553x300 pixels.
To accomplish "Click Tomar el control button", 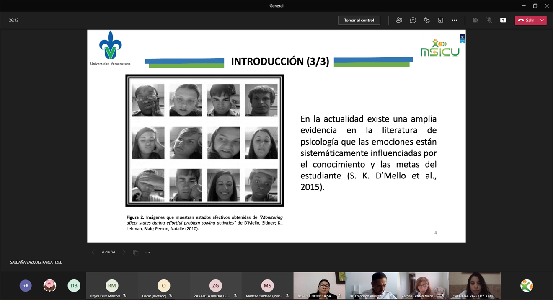I will pos(359,20).
